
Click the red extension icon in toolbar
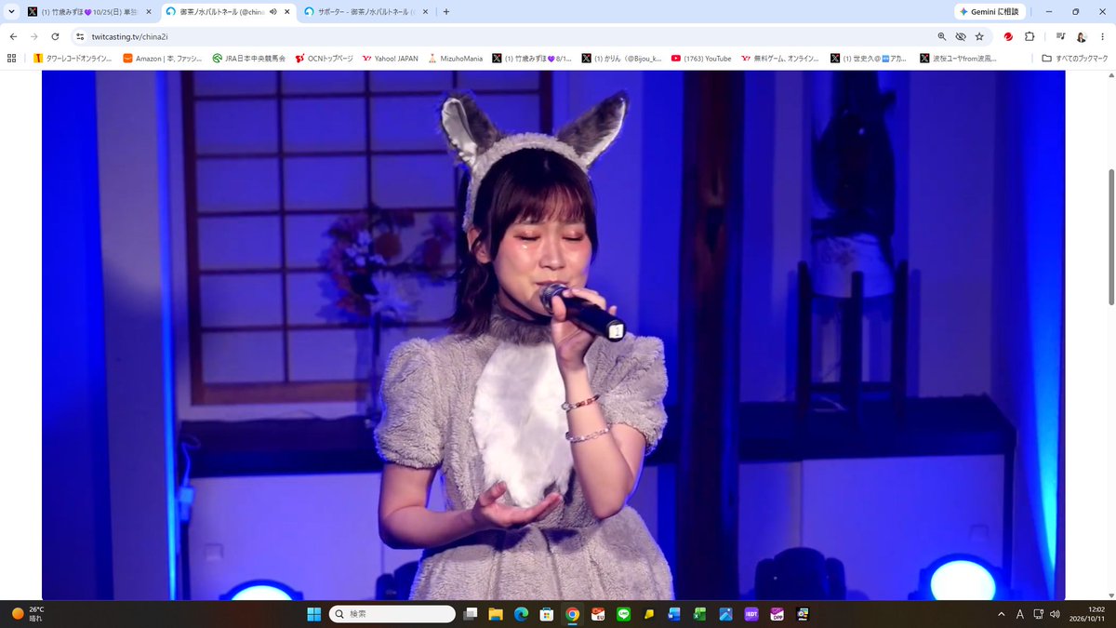(1008, 36)
